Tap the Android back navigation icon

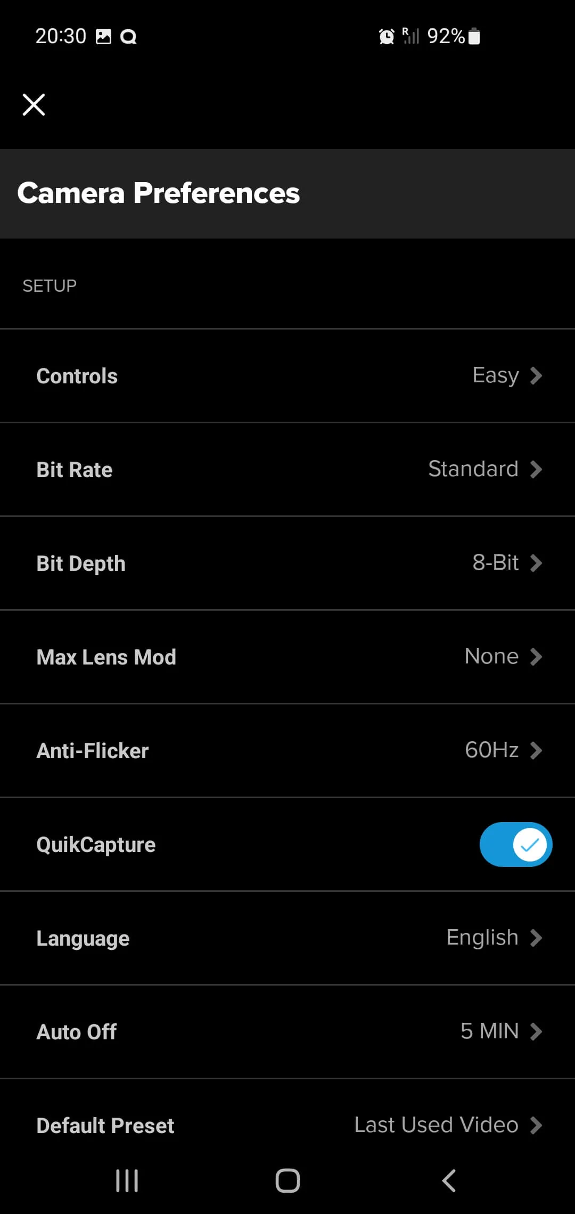coord(449,1180)
